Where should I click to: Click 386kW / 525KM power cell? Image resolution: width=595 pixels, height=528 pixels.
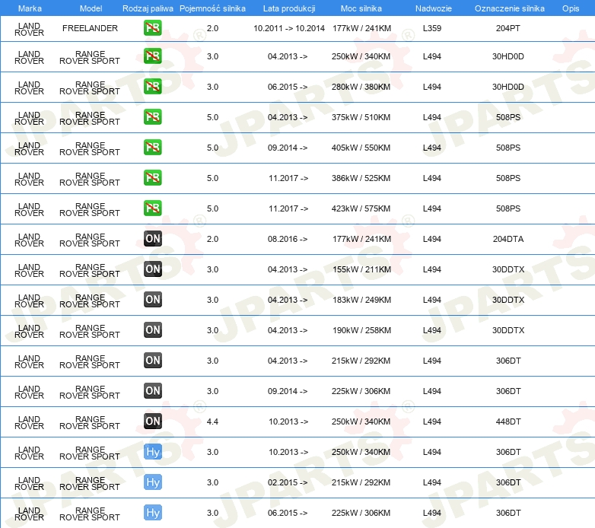coord(361,178)
